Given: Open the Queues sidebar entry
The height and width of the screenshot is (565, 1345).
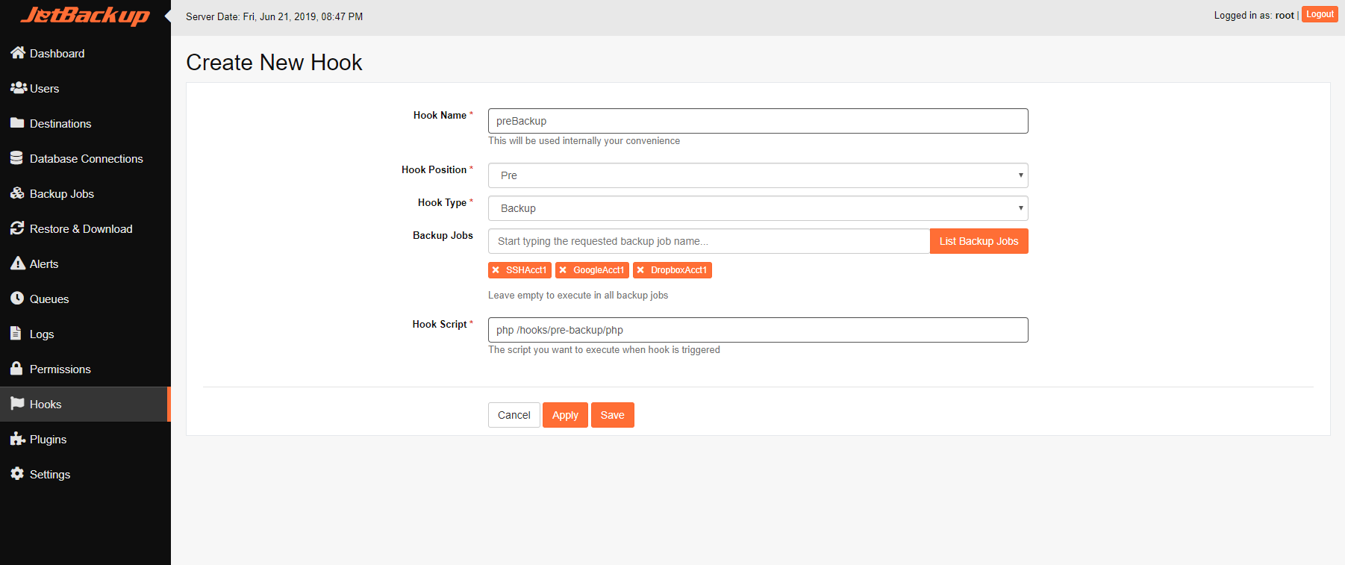Looking at the screenshot, I should coord(85,299).
